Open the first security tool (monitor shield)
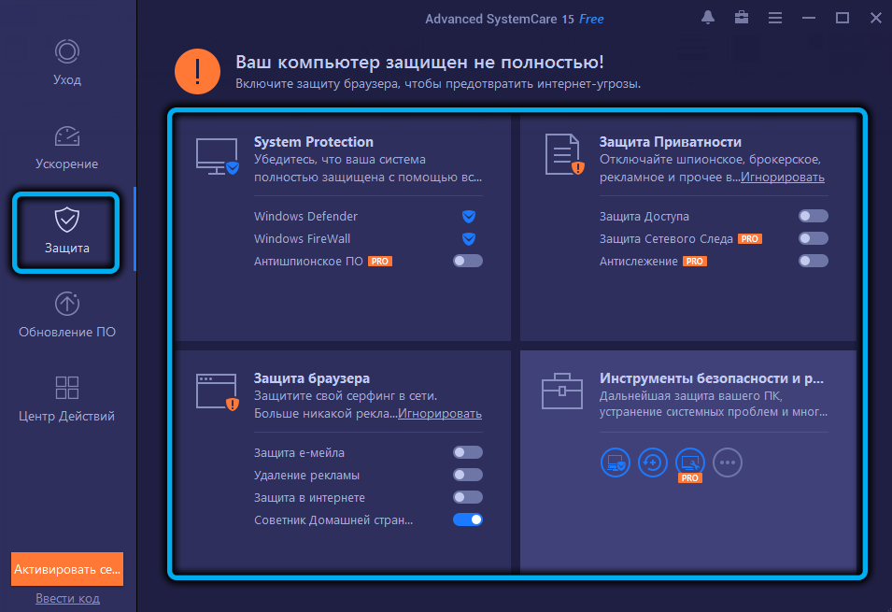 pos(616,463)
